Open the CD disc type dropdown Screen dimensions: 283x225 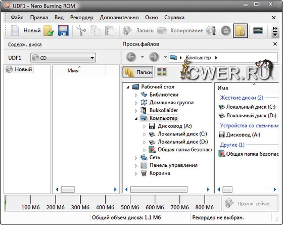tap(63, 58)
